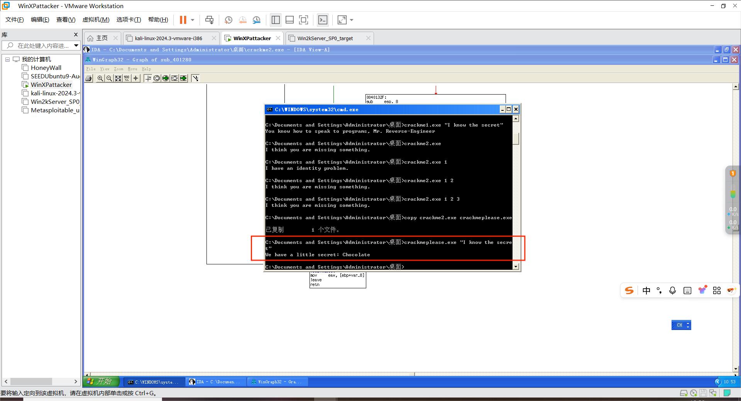Take a snapshot with the clock-plus icon

pyautogui.click(x=228, y=20)
